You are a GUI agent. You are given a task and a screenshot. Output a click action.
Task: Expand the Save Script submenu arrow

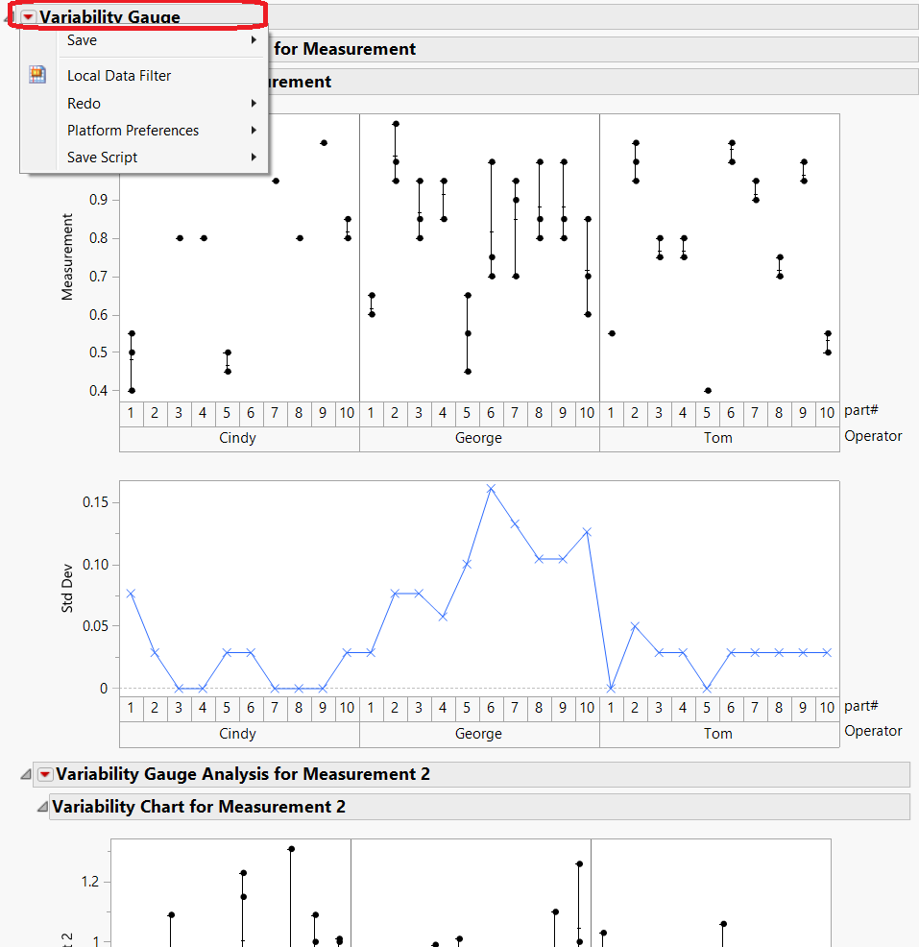coord(254,157)
